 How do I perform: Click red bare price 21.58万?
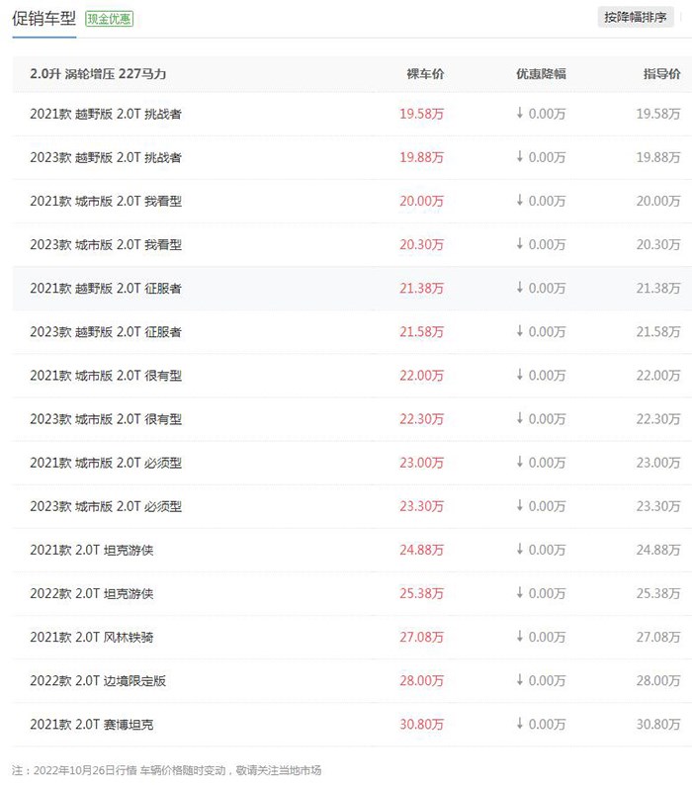421,332
